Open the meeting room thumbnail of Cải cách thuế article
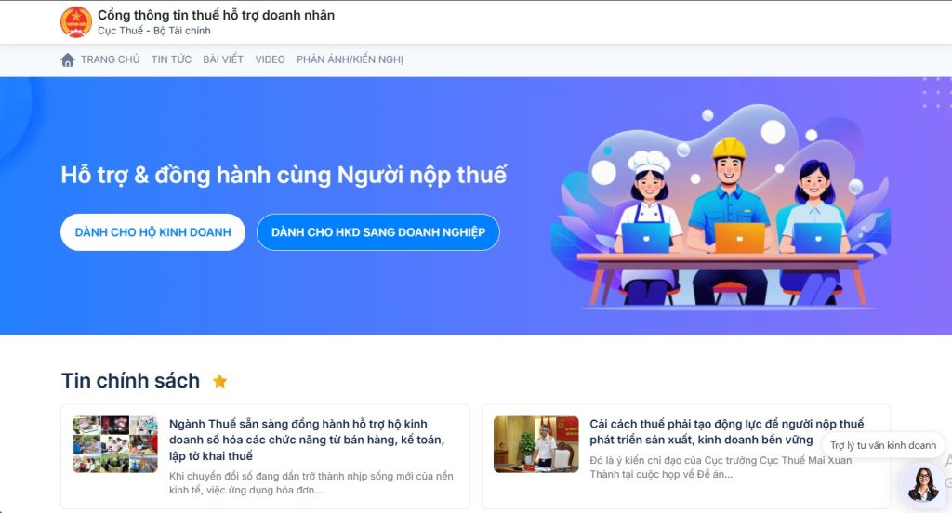Viewport: 952px width, 513px height. point(536,444)
